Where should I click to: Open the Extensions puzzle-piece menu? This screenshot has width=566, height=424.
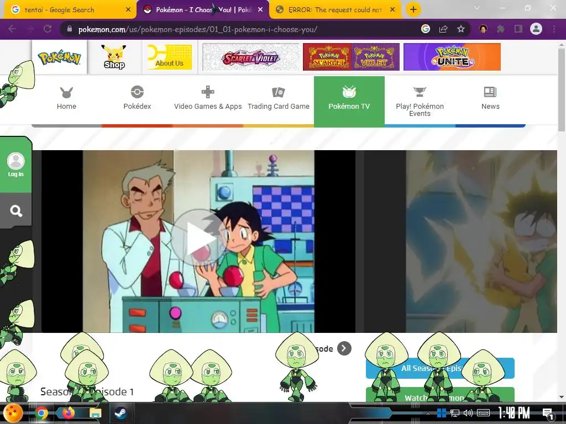(x=501, y=29)
